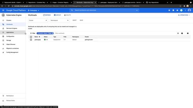Click the magnifier search icon
The height and width of the screenshot is (108, 193).
pyautogui.click(x=72, y=10)
